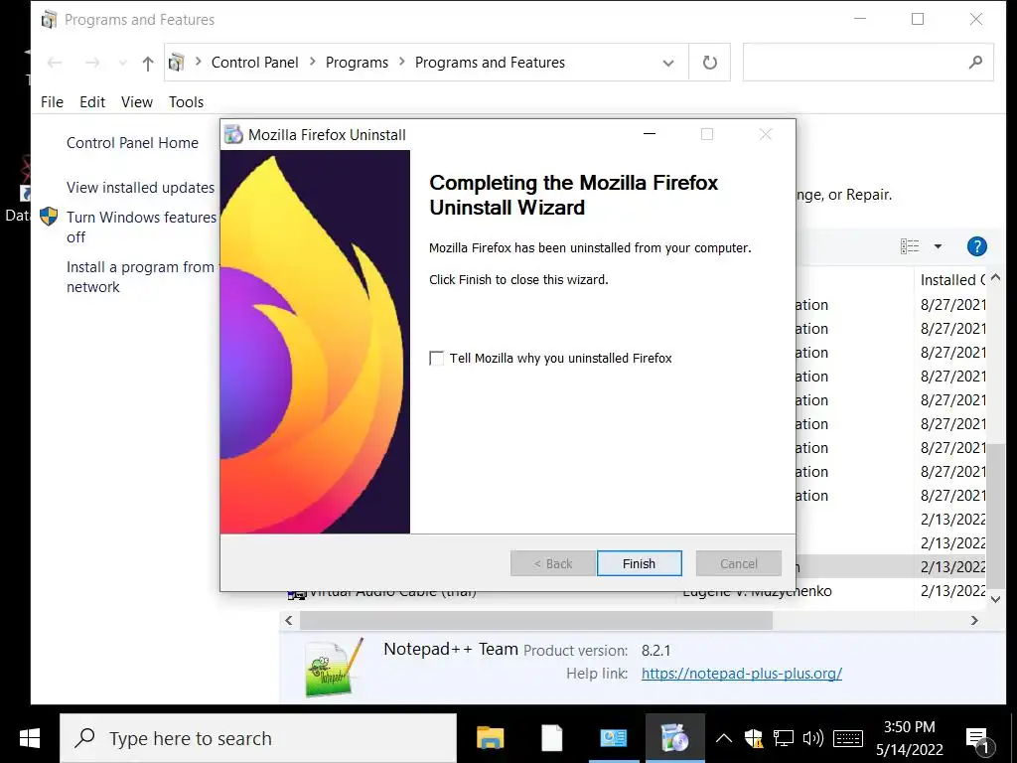Click the Back arrow in Explorer navigation
This screenshot has width=1017, height=763.
[x=55, y=63]
